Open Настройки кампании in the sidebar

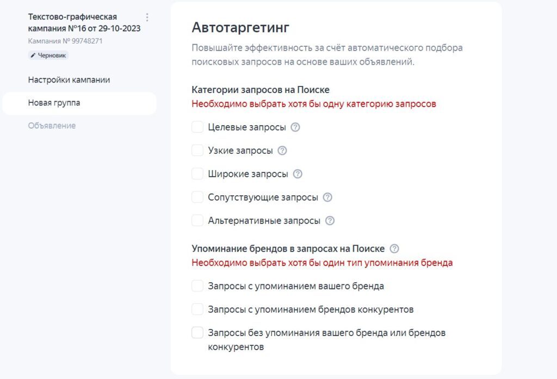(69, 80)
